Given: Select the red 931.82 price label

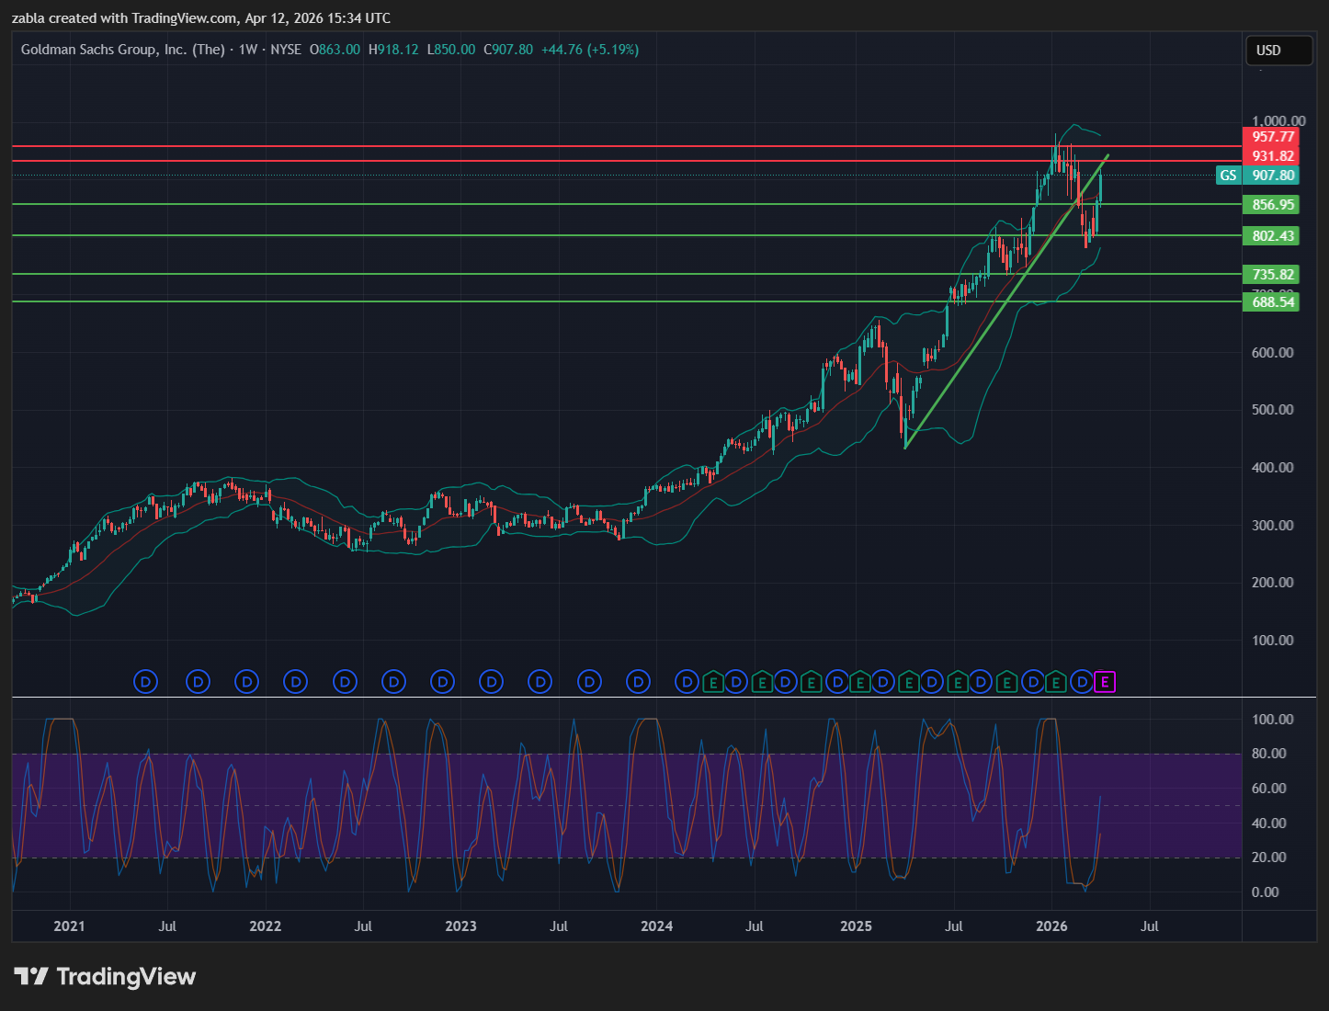Looking at the screenshot, I should 1272,156.
